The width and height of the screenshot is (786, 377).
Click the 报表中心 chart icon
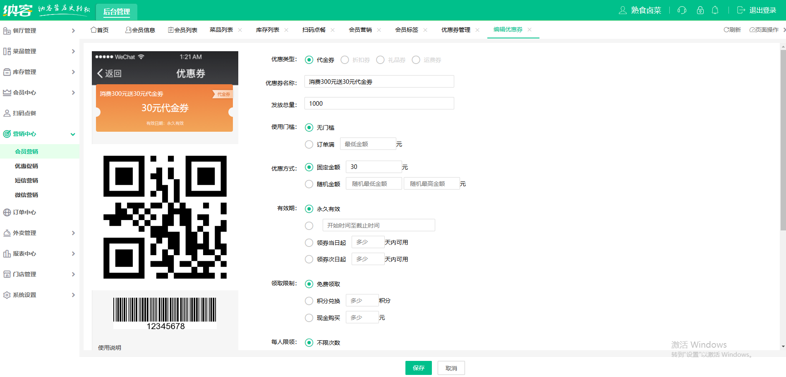7,254
